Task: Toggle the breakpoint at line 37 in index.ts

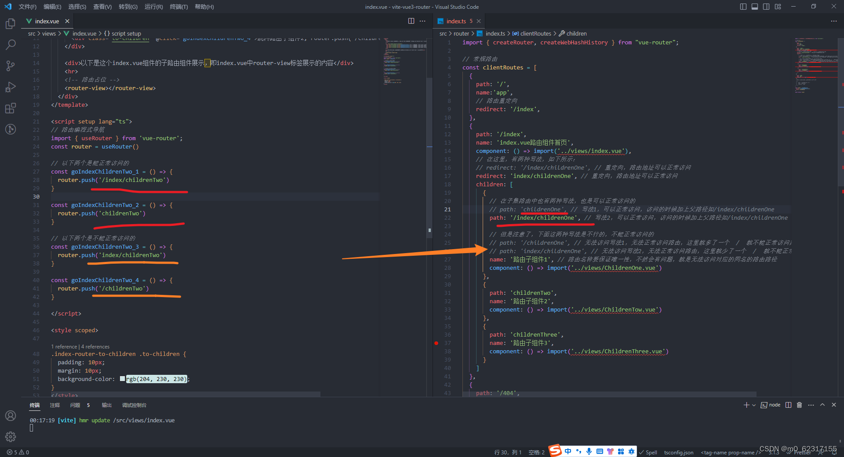Action: coord(436,343)
